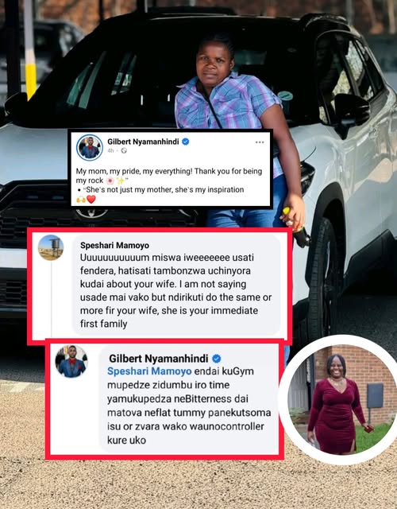Click the red heart emoji in the post

tap(91, 200)
